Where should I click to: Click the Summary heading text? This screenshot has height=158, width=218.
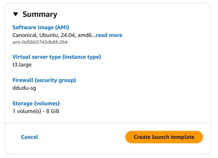point(40,14)
